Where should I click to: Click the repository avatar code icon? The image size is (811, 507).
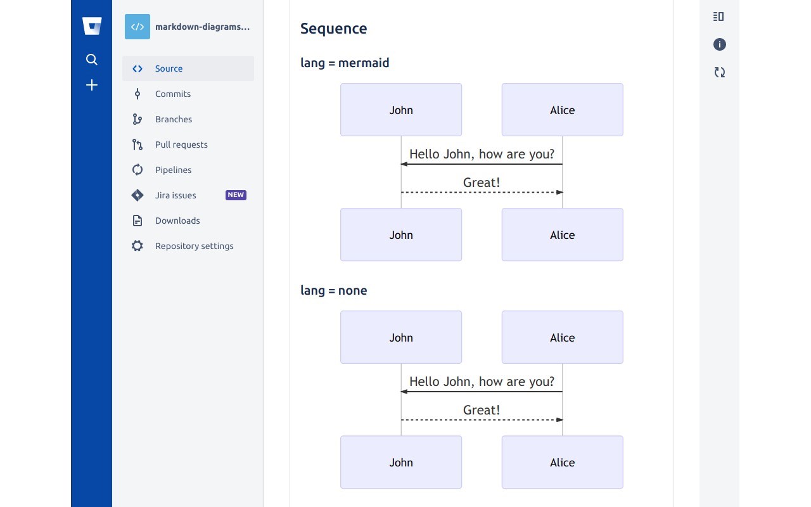click(x=137, y=26)
